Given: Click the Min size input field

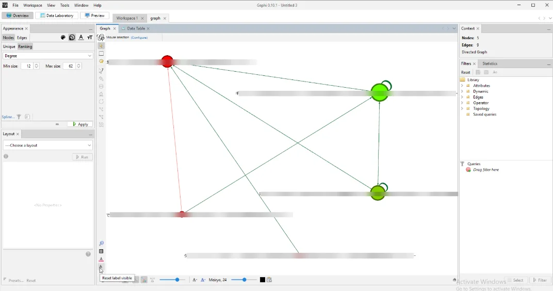Looking at the screenshot, I should coord(27,66).
